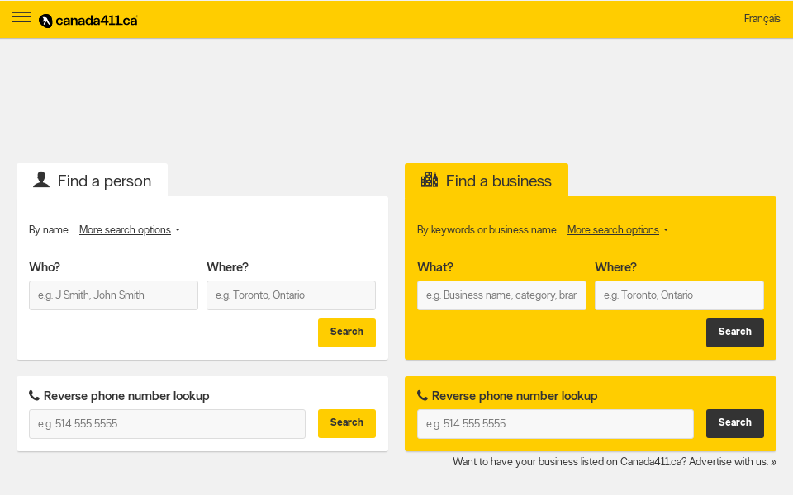Click the Who? name input field
This screenshot has height=495, width=793.
click(113, 295)
